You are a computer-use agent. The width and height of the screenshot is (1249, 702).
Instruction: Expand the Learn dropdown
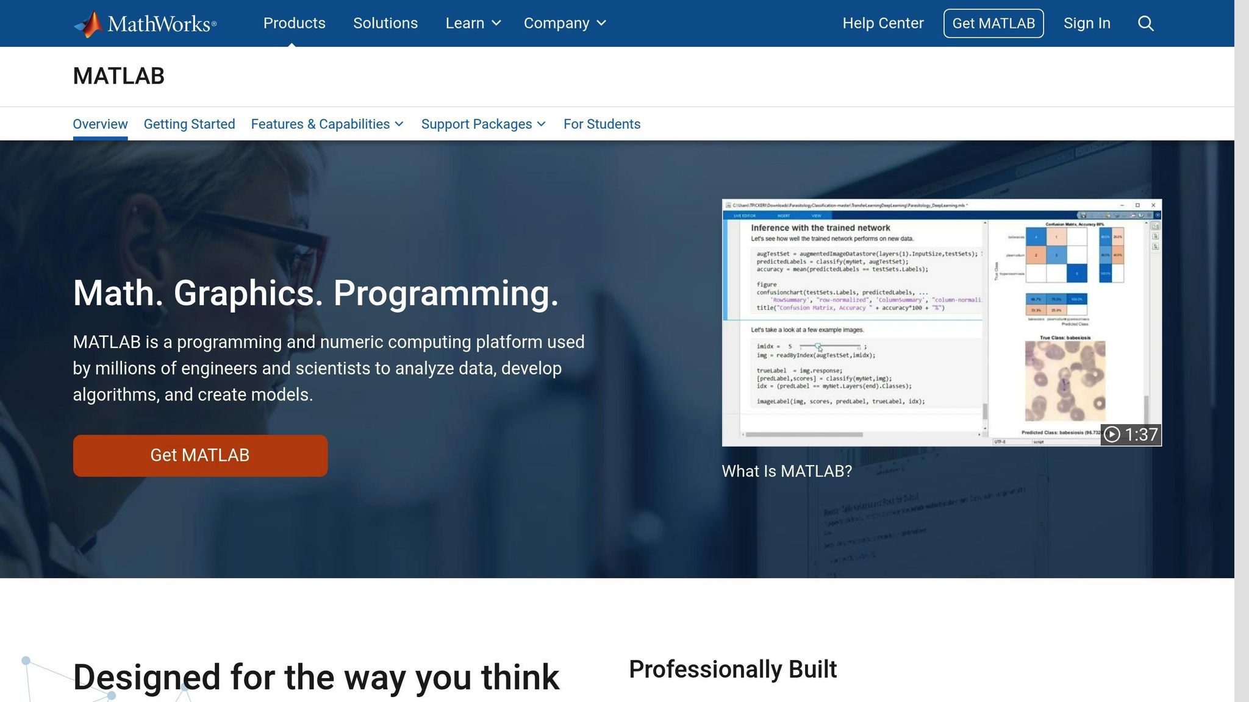pos(473,23)
